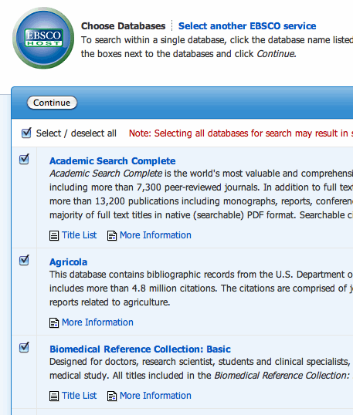Open Select another EBSCO service link
This screenshot has height=415, width=353.
[247, 26]
